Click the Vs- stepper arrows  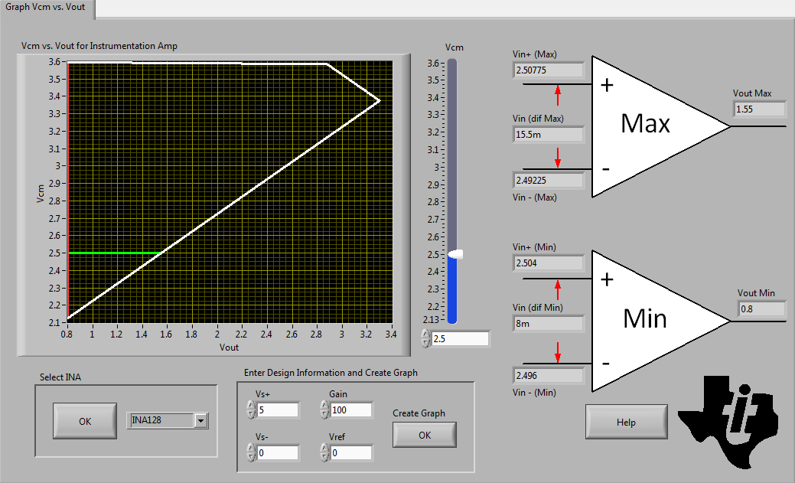tap(251, 452)
